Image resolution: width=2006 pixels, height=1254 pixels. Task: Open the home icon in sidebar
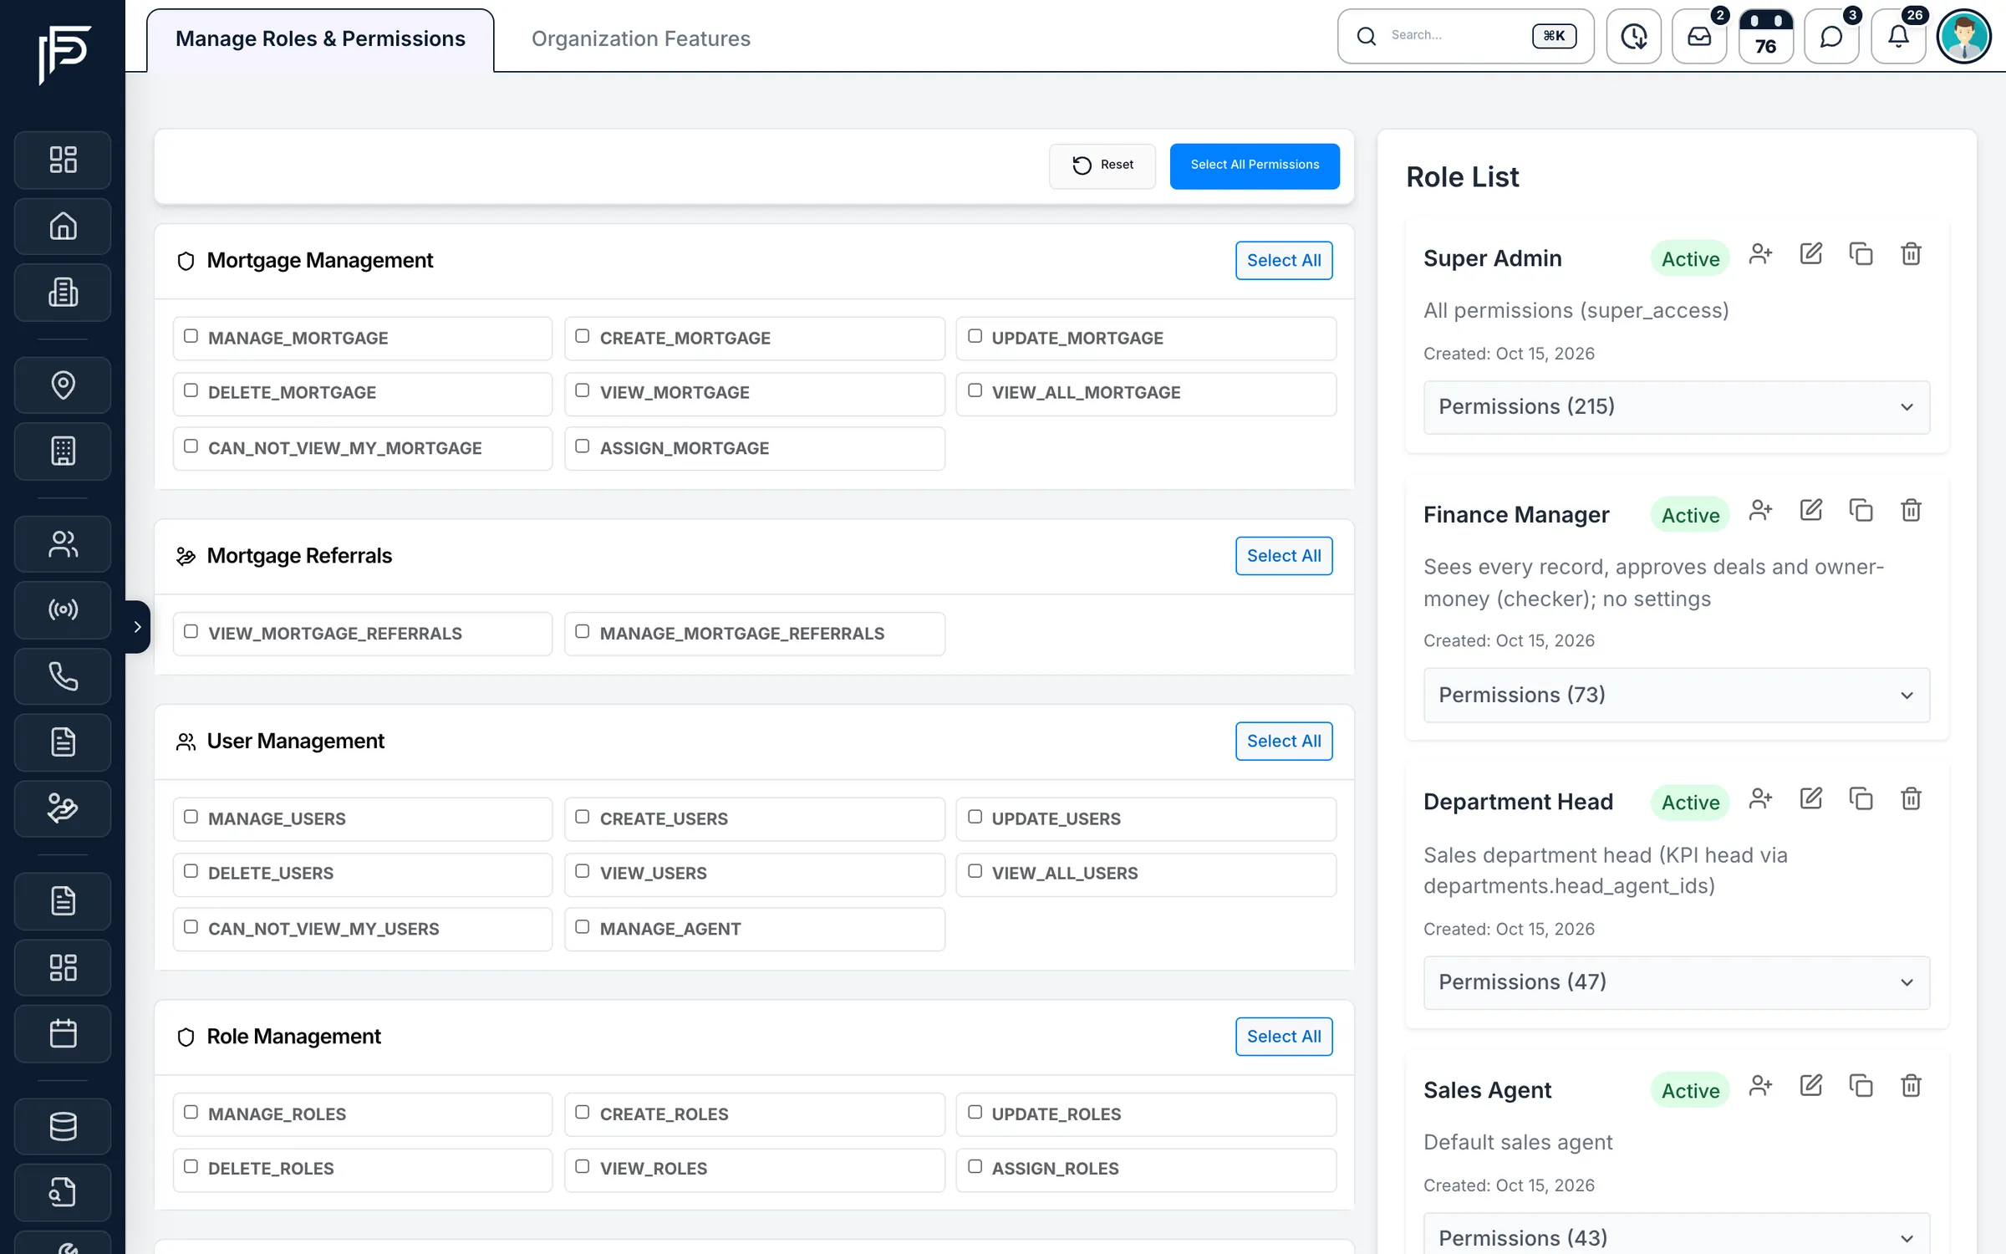click(x=63, y=227)
